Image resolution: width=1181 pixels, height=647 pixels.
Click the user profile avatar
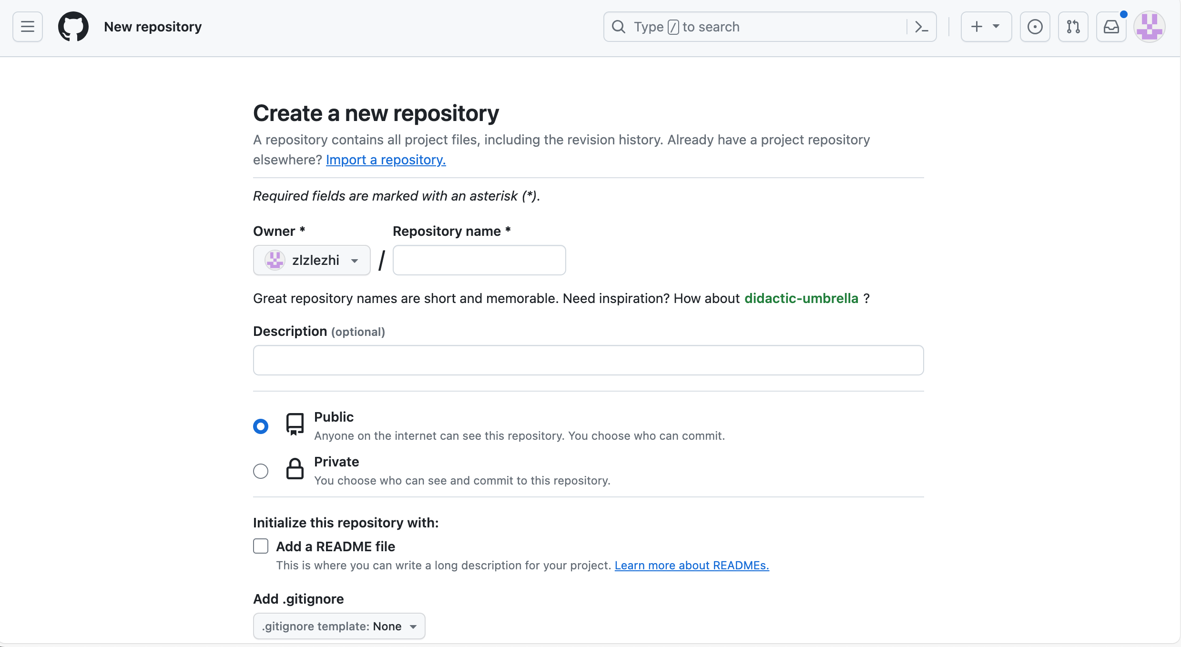pos(1149,27)
